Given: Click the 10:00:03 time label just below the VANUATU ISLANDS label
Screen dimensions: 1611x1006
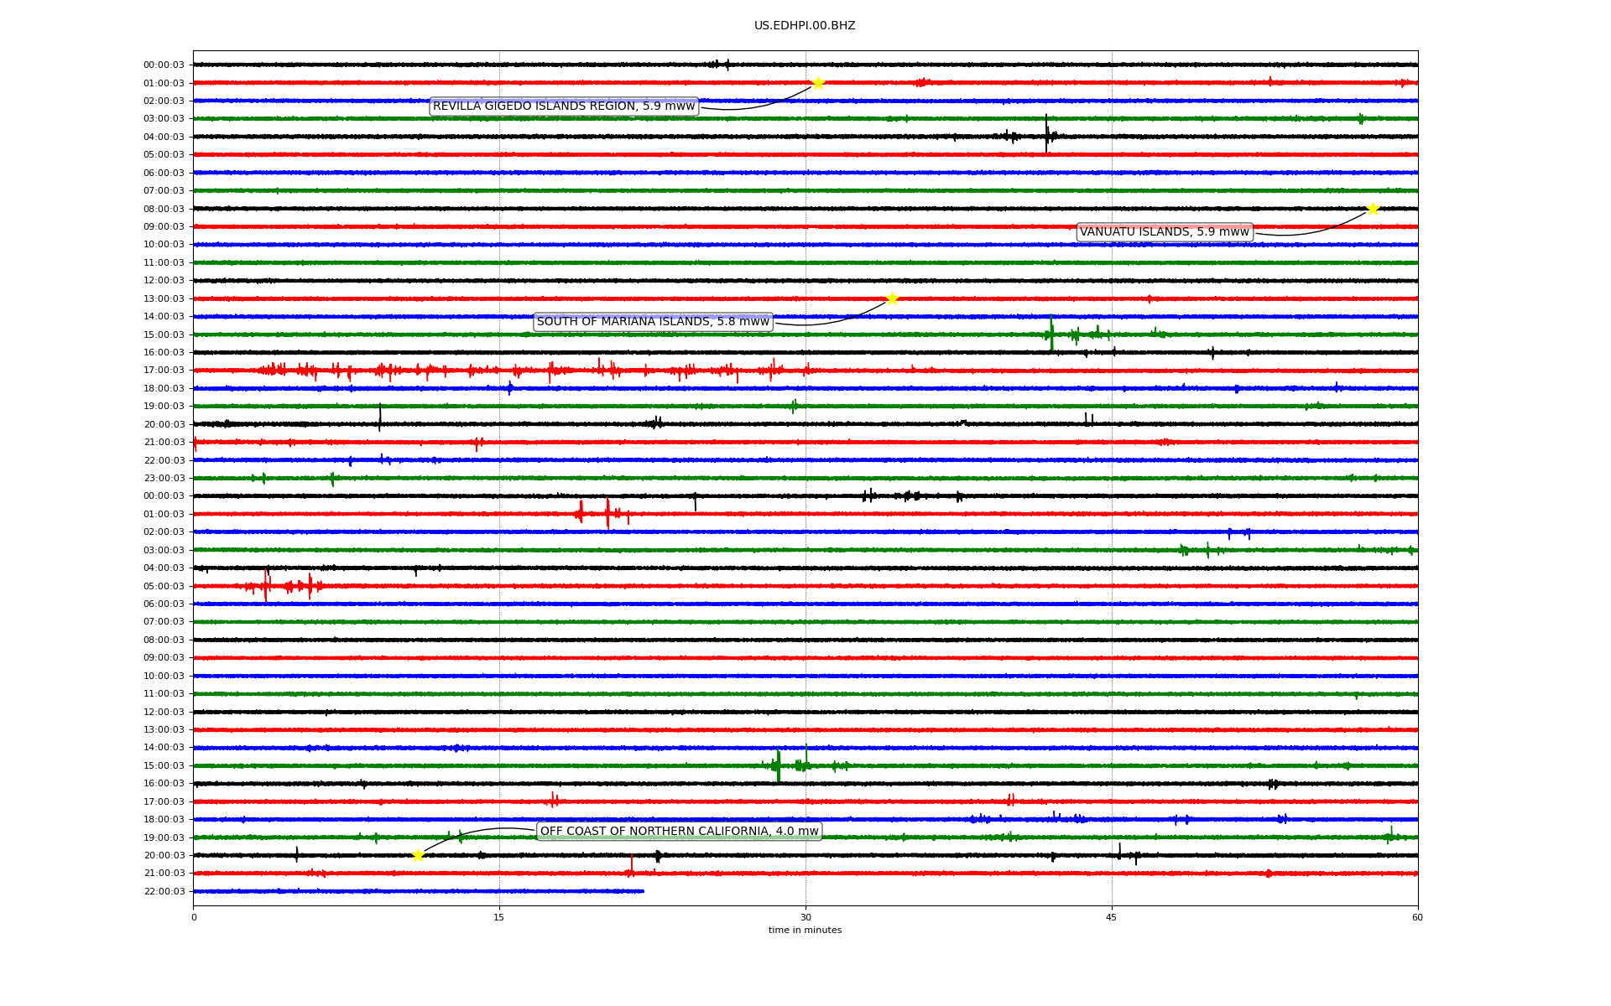Looking at the screenshot, I should [164, 245].
